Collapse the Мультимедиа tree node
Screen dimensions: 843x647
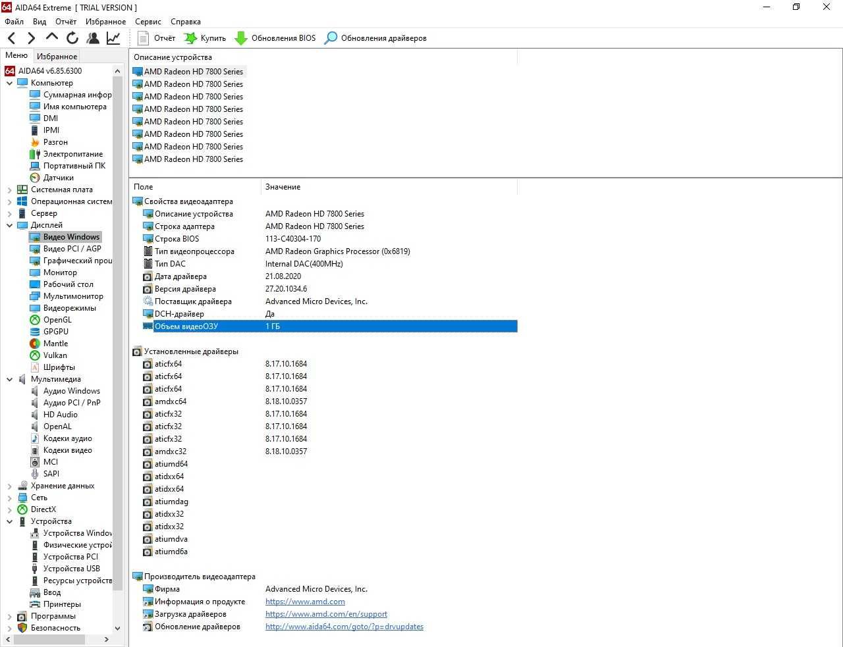click(10, 379)
